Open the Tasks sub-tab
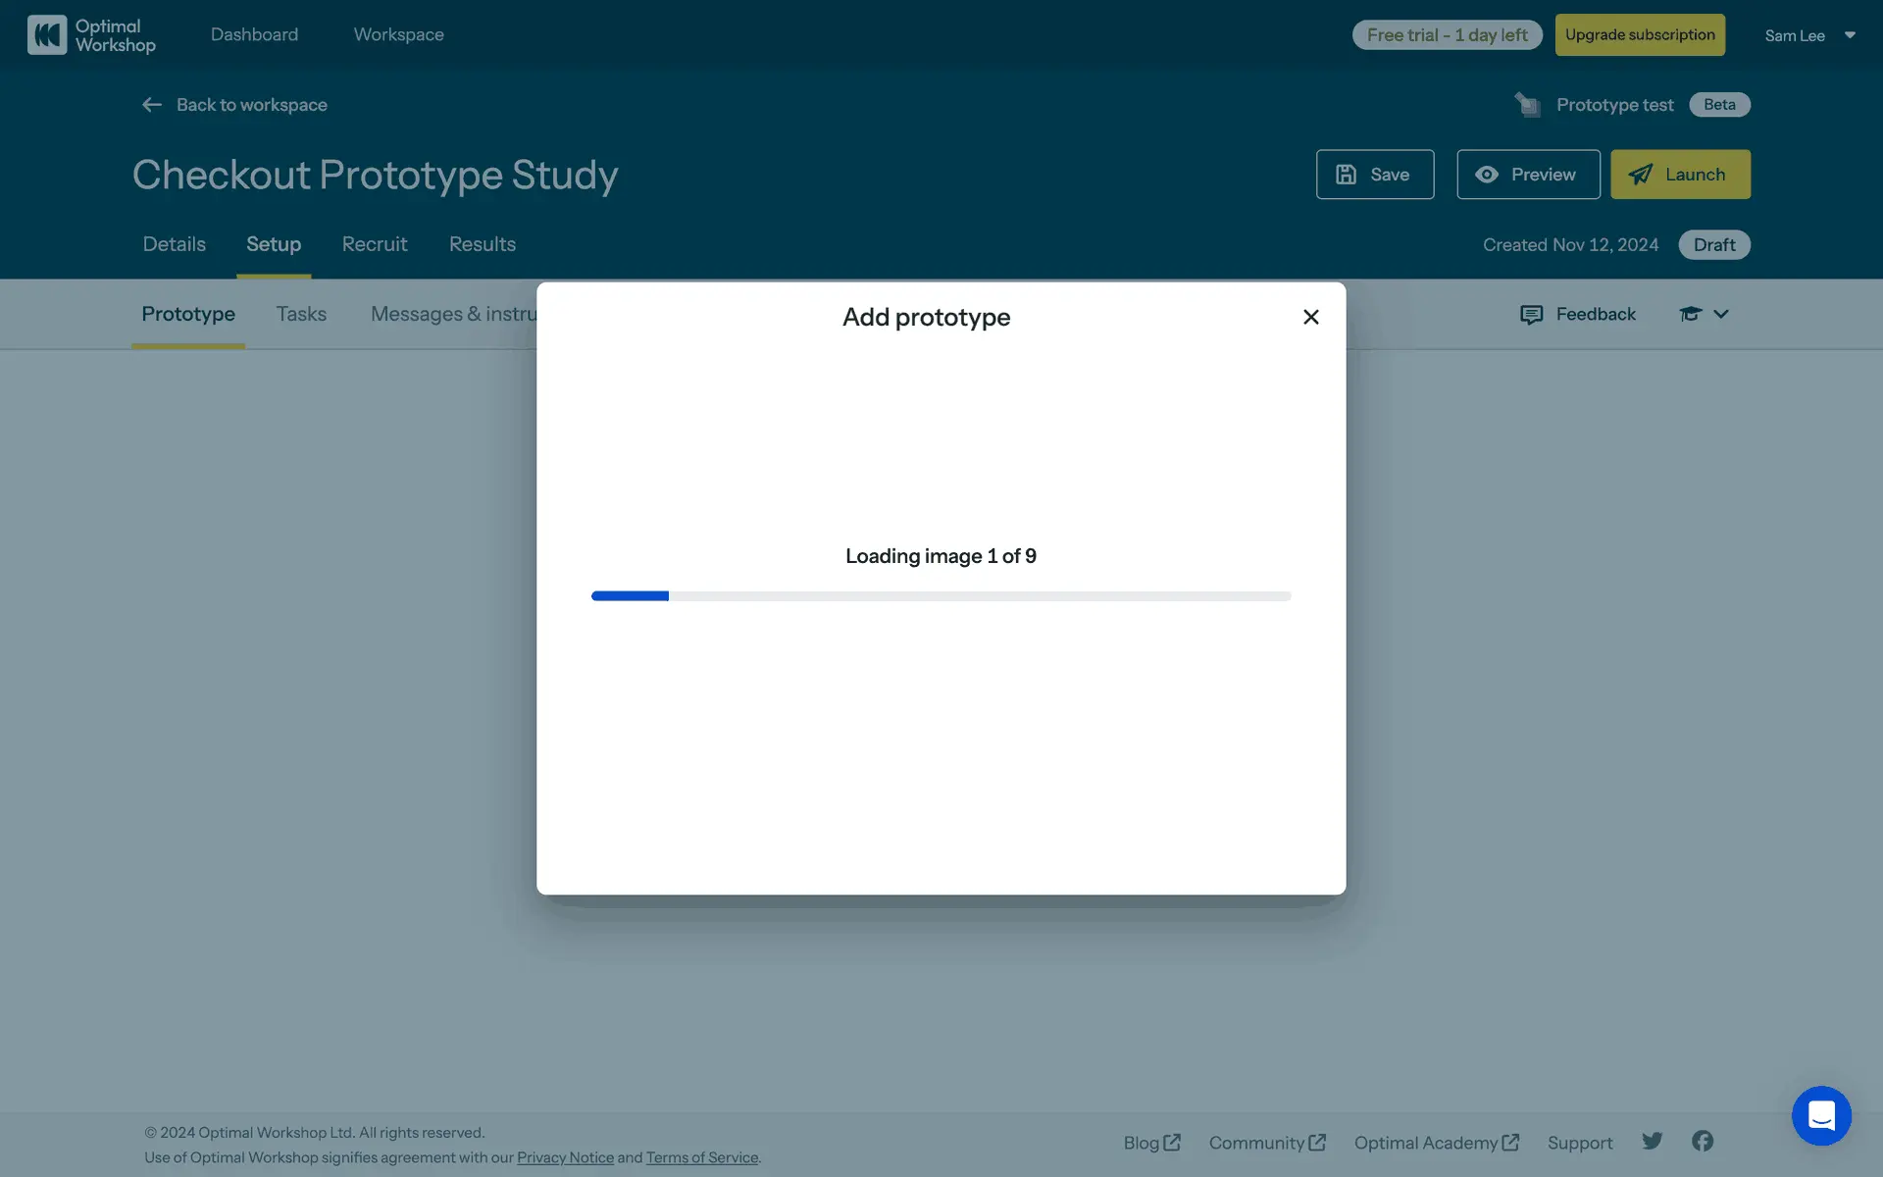1883x1177 pixels. (301, 314)
